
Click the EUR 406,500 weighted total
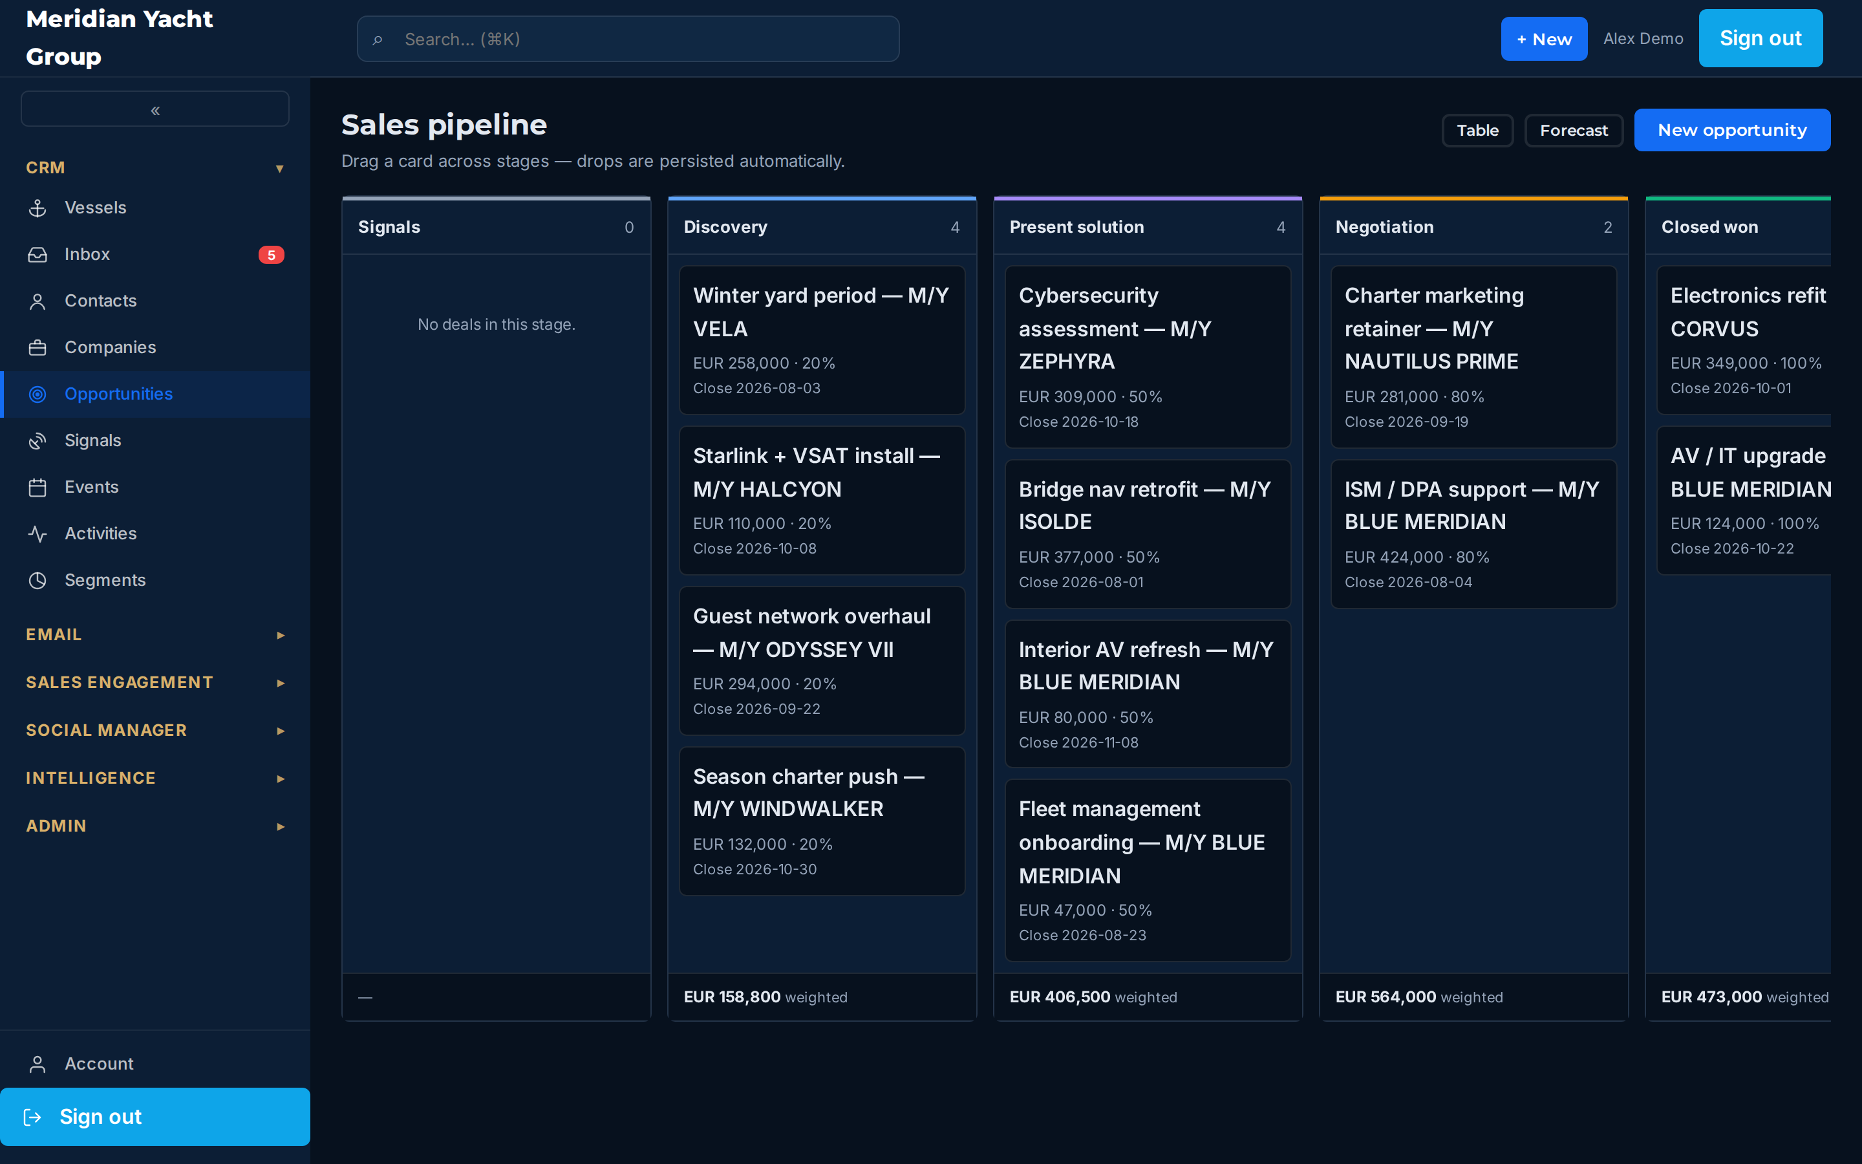(x=1093, y=997)
